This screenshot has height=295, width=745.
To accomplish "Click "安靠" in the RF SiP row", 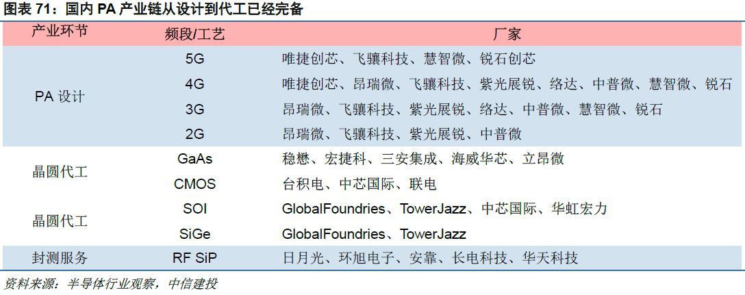I will 423,259.
